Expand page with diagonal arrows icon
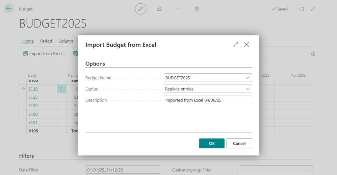The width and height of the screenshot is (337, 175). click(x=313, y=9)
